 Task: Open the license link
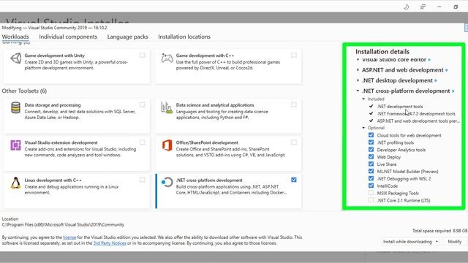click(x=69, y=237)
